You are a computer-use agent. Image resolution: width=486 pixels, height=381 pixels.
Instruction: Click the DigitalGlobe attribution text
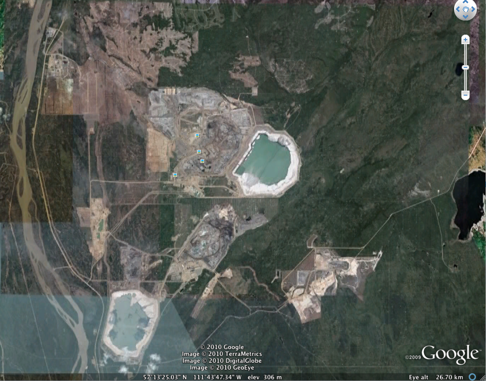coord(222,361)
